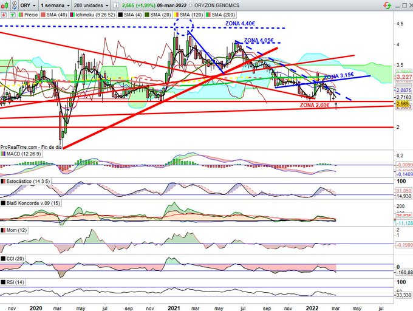The image size is (413, 311).
Task: Click the Blai5 Koncorde panel color icon
Action: coord(3,203)
